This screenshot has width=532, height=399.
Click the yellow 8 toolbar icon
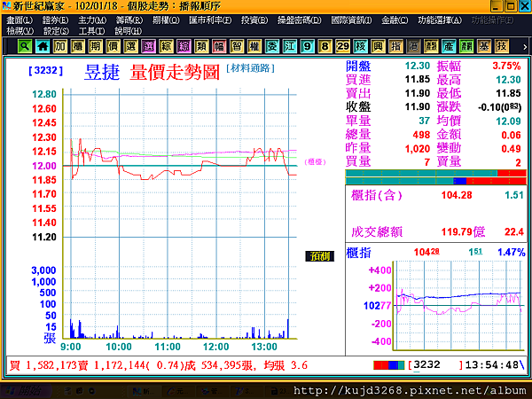click(x=325, y=46)
